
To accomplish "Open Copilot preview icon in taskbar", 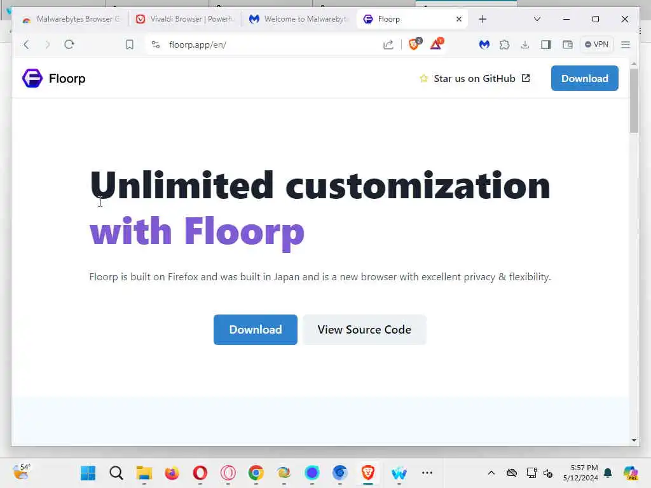I will click(631, 473).
